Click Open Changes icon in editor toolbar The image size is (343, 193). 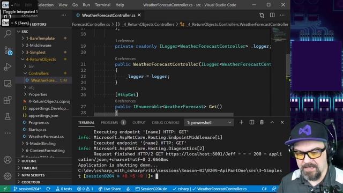click(x=262, y=16)
